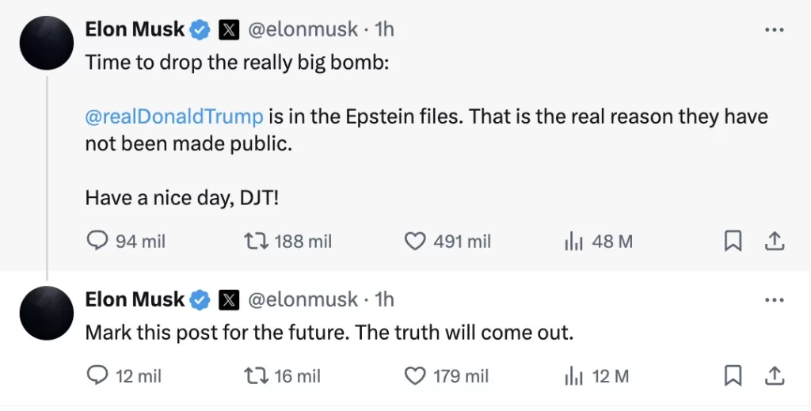Open the first post's @elonmusk handle
811x411 pixels.
point(303,30)
